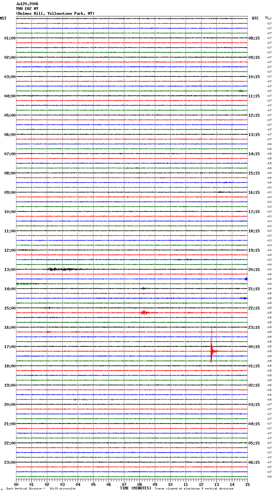Click the '83.33 microvolts' scale note
Viewport: 273px width, 493px height.
click(63, 489)
